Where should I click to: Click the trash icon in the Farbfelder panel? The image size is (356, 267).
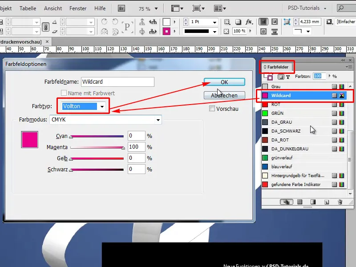pos(340,202)
